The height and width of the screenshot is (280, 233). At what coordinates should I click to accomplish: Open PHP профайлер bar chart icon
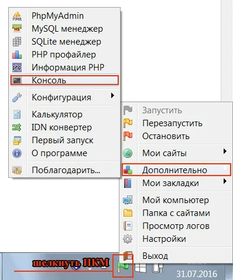coord(17,55)
